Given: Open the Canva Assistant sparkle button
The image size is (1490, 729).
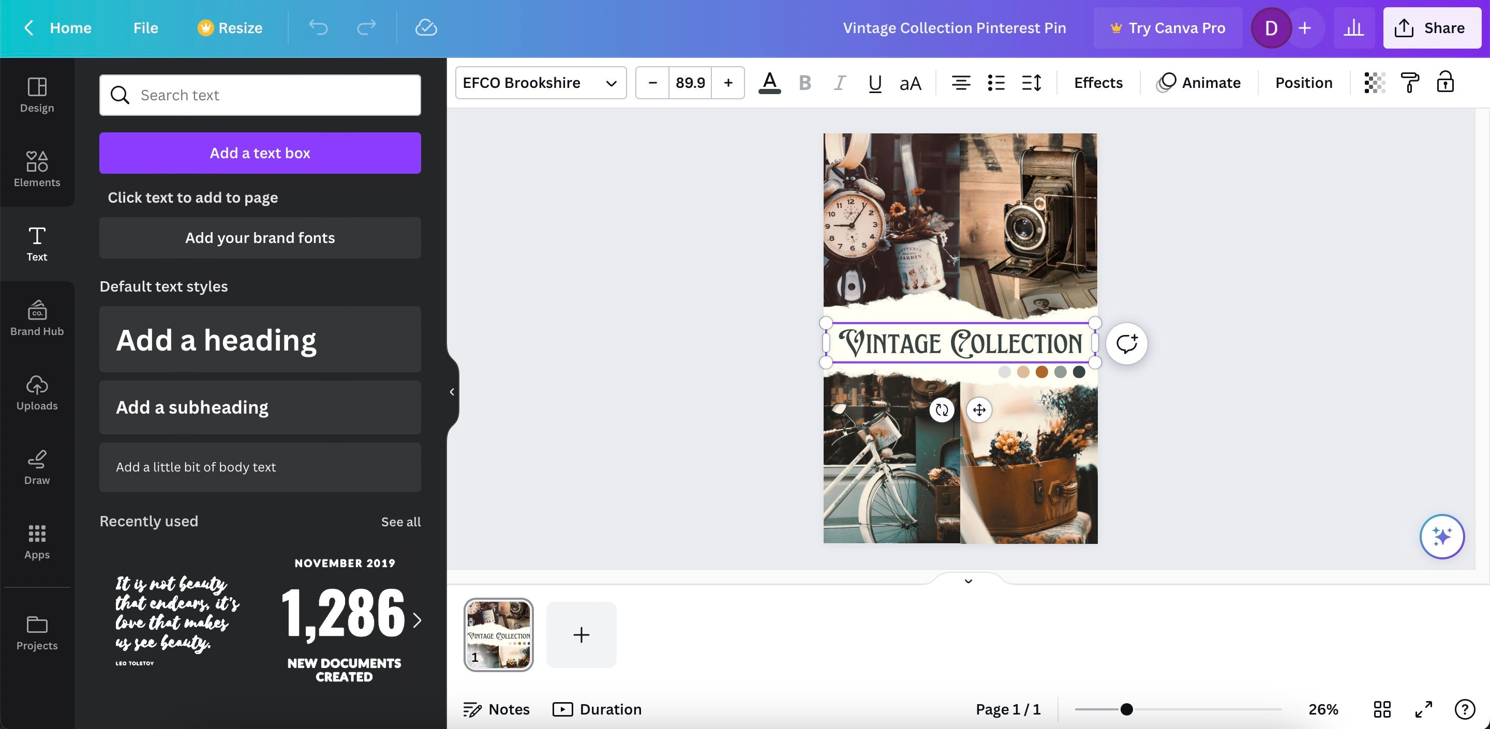Looking at the screenshot, I should tap(1441, 537).
